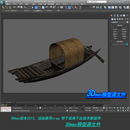Open the Reference Coordinate System dropdown
The height and width of the screenshot is (130, 130).
tap(49, 7)
